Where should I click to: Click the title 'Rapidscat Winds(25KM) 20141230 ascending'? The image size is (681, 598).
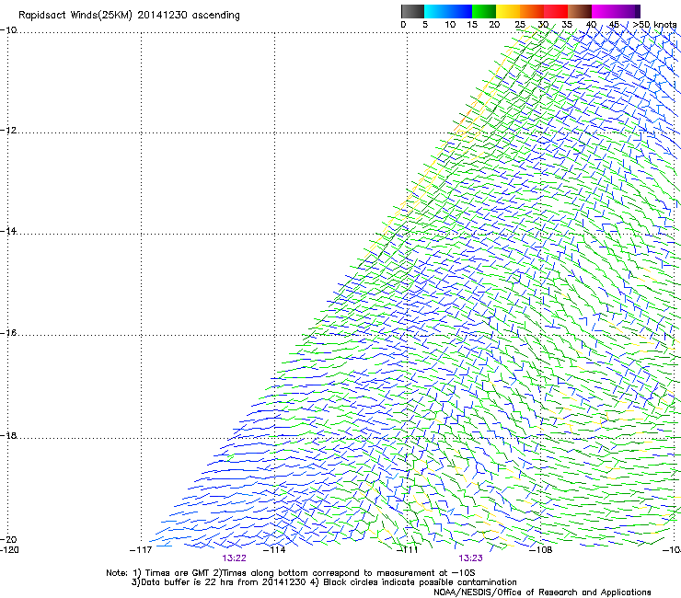(x=129, y=16)
